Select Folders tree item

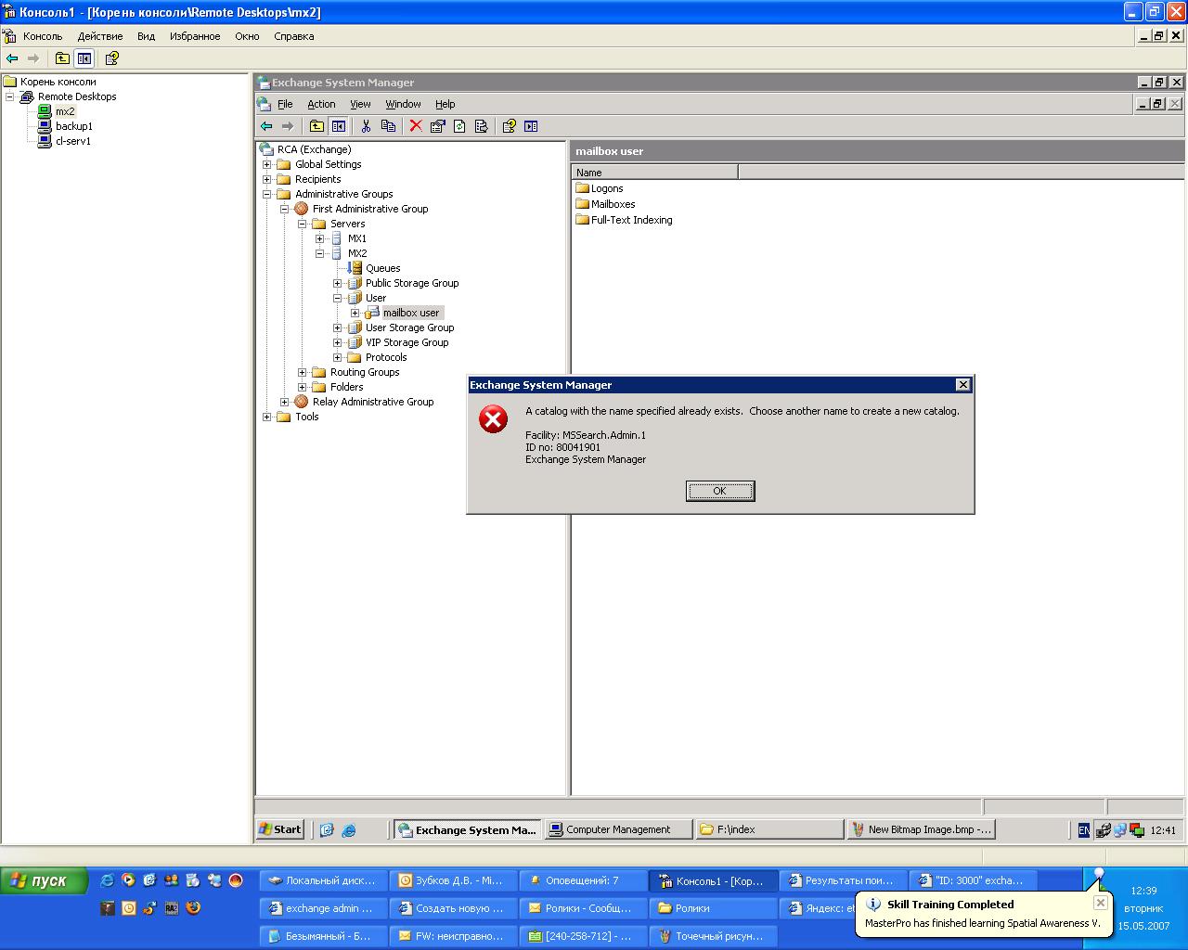(347, 387)
